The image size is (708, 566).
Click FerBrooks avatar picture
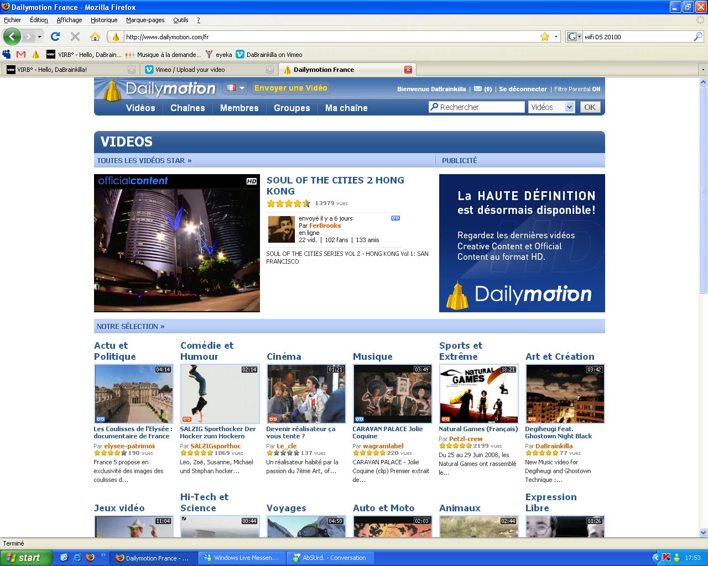tap(281, 229)
